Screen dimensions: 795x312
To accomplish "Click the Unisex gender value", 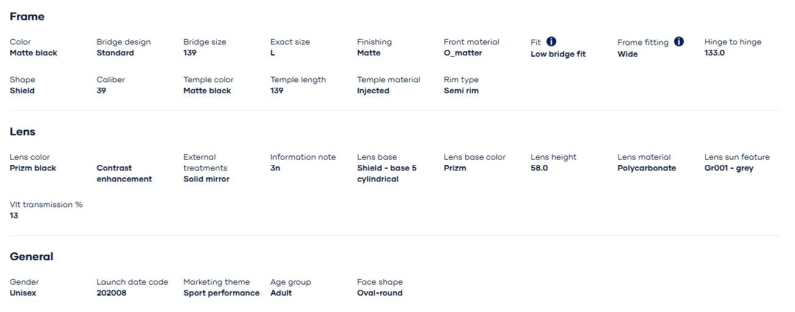I will coord(23,293).
